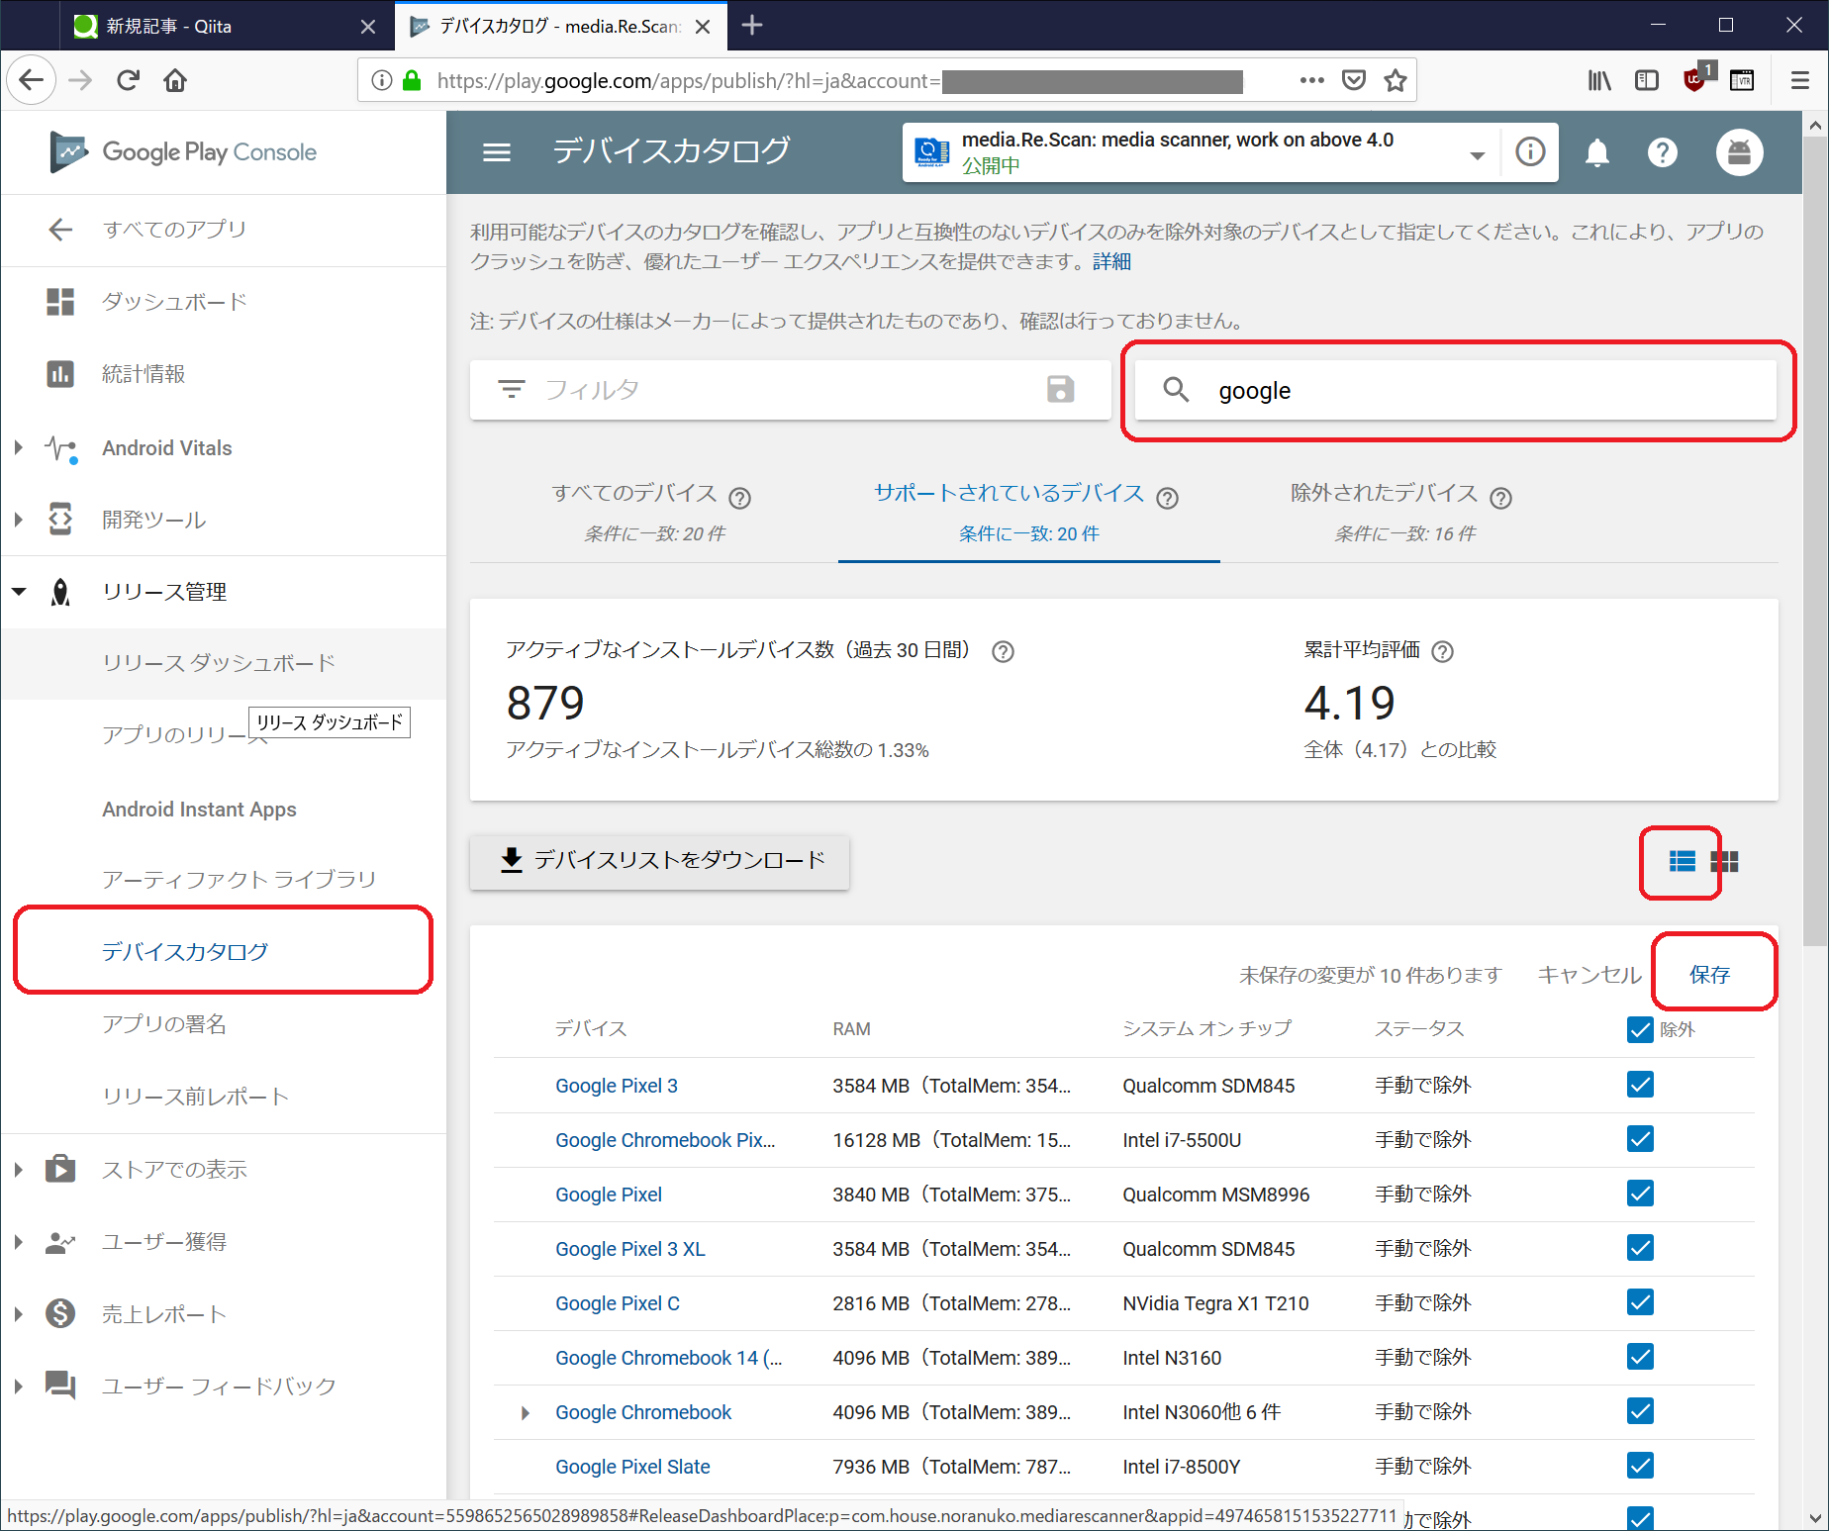Bookmark this page with the star
Screen dimensions: 1829x1531
tap(1396, 80)
